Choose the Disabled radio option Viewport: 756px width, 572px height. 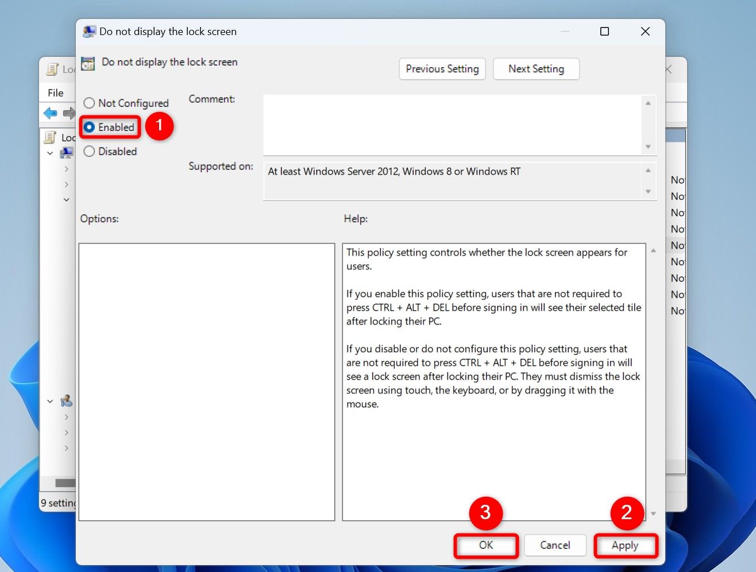(x=89, y=152)
